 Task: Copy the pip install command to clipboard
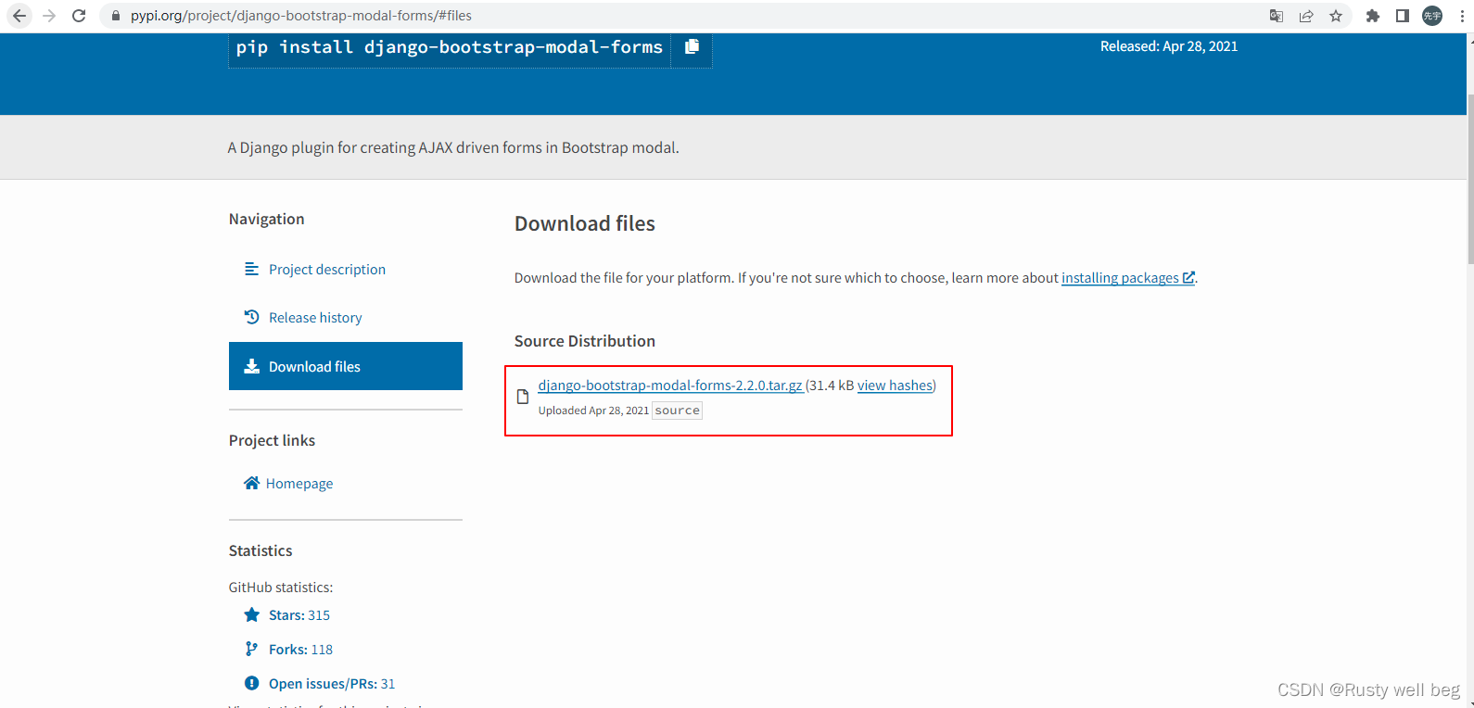click(x=692, y=46)
